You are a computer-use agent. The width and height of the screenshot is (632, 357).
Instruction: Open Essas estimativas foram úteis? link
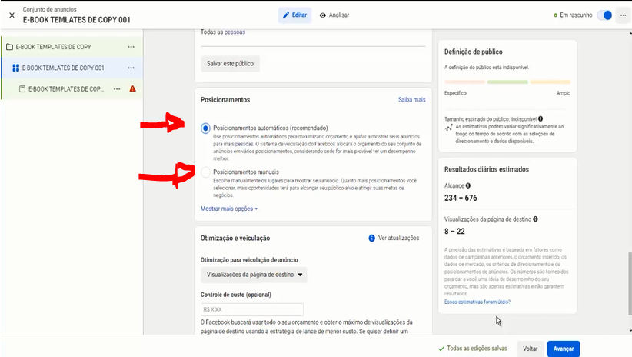point(477,302)
